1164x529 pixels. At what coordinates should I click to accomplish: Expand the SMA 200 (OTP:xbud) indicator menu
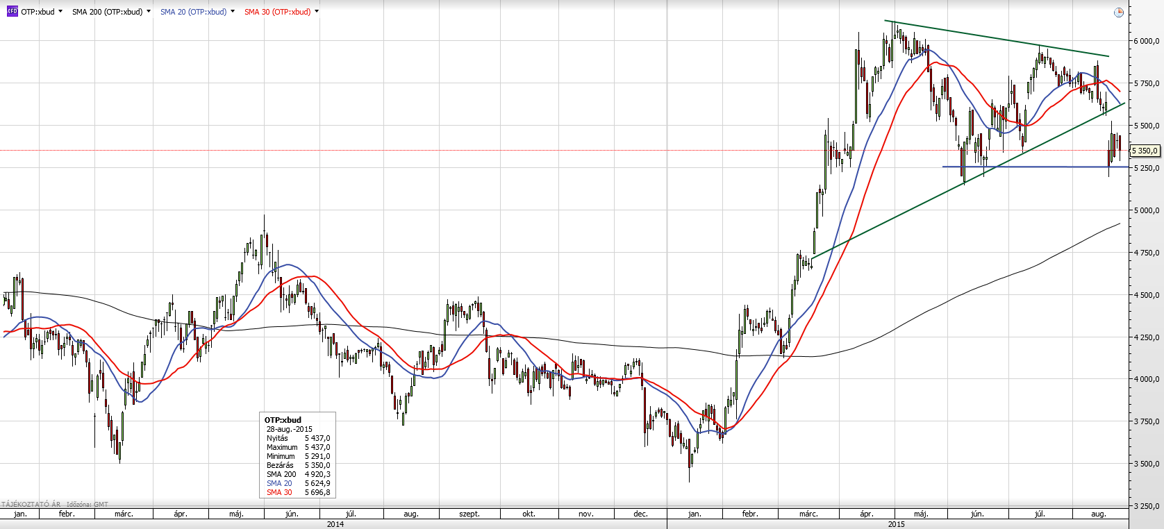tap(149, 12)
